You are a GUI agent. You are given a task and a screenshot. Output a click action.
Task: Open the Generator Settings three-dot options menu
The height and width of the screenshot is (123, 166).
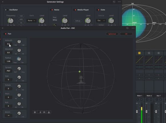coord(119,2)
